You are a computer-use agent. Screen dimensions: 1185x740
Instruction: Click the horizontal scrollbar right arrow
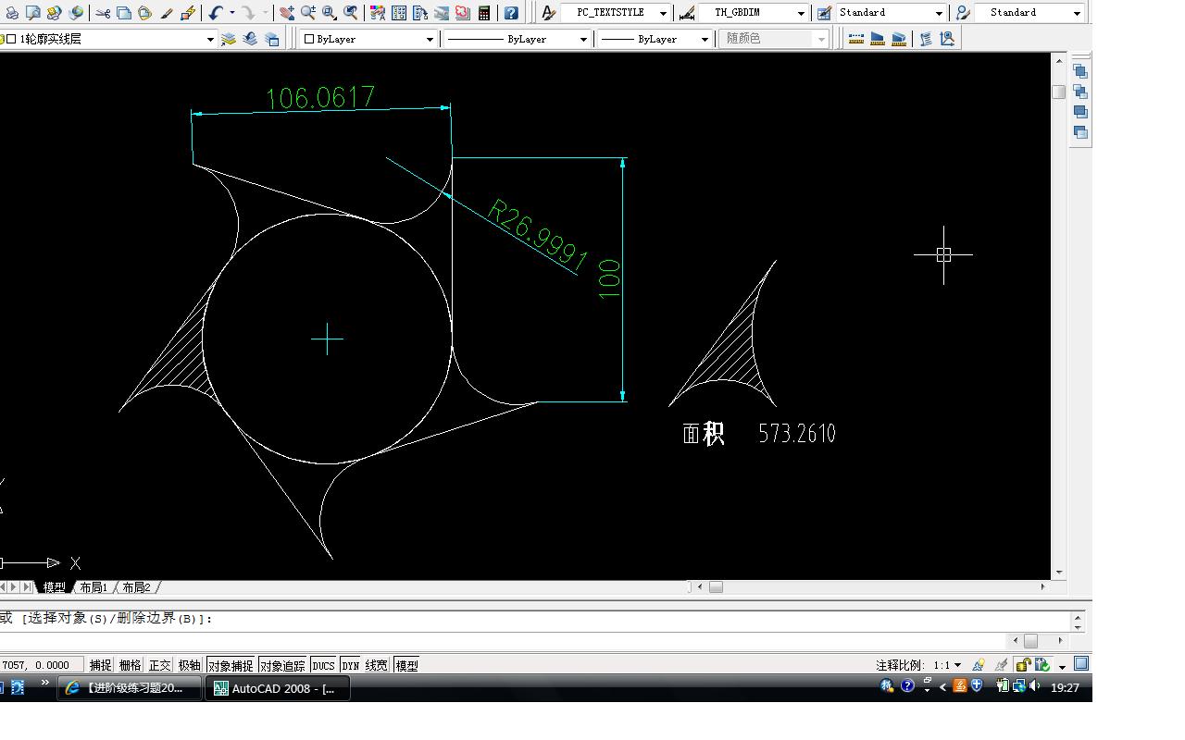[1042, 586]
